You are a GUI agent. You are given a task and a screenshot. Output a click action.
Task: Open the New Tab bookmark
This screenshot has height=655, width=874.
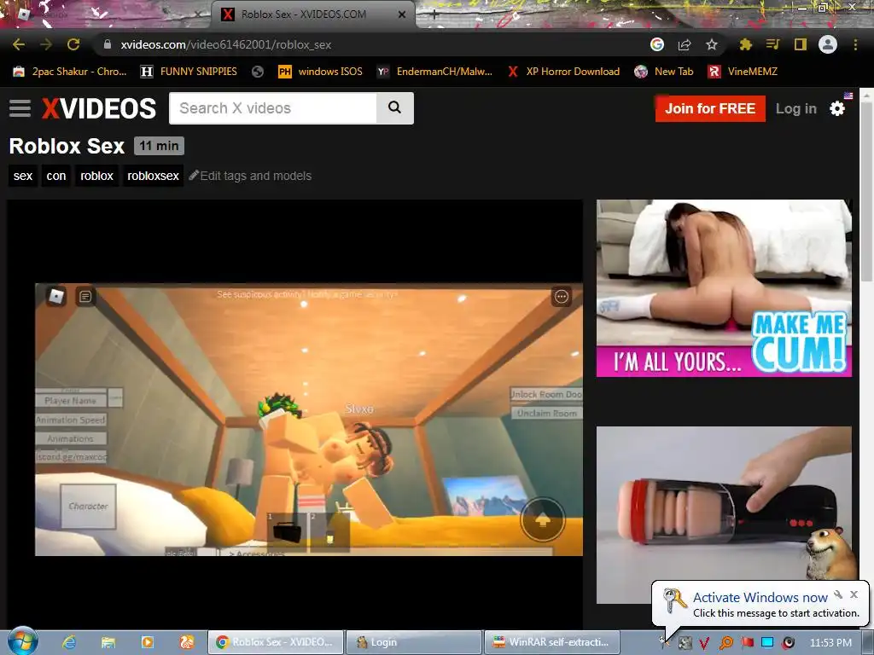point(664,72)
